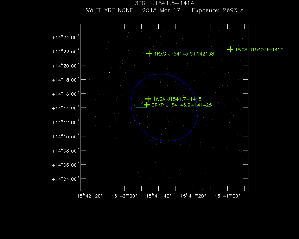Click the +14°20'00" declination label
The height and width of the screenshot is (239, 299).
tap(65, 66)
